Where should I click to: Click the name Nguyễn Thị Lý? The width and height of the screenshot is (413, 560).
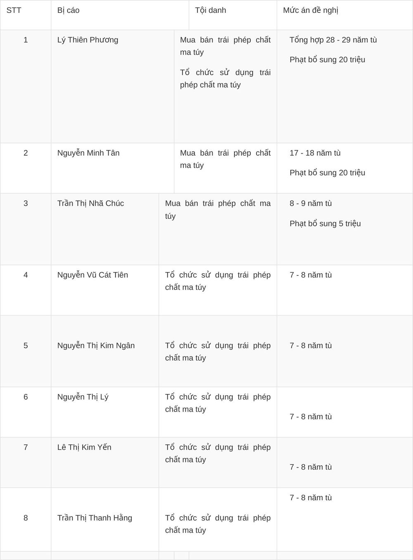[x=83, y=397]
